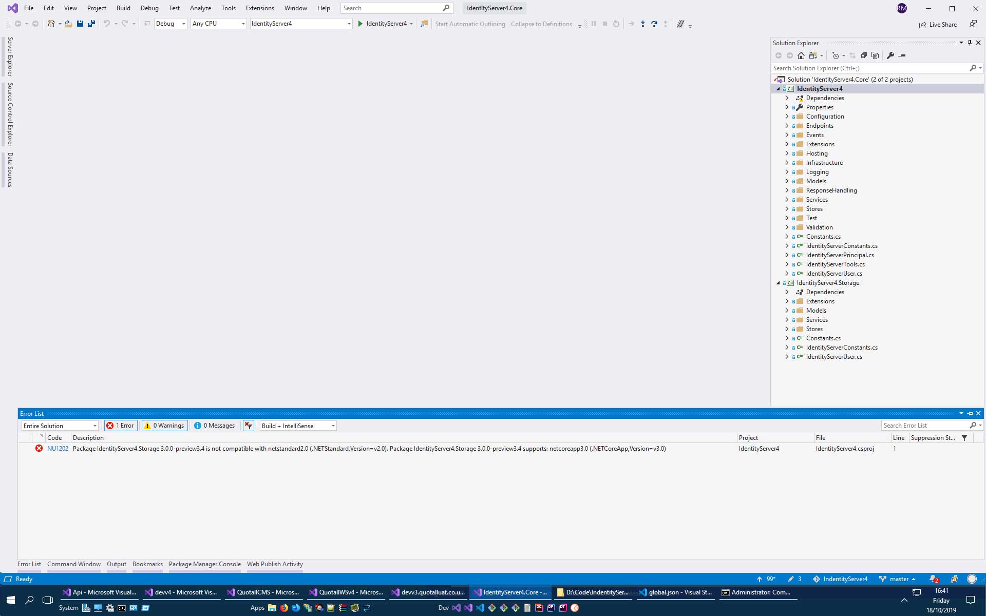The image size is (986, 616).
Task: Open Windows Start menu
Action: (x=11, y=600)
